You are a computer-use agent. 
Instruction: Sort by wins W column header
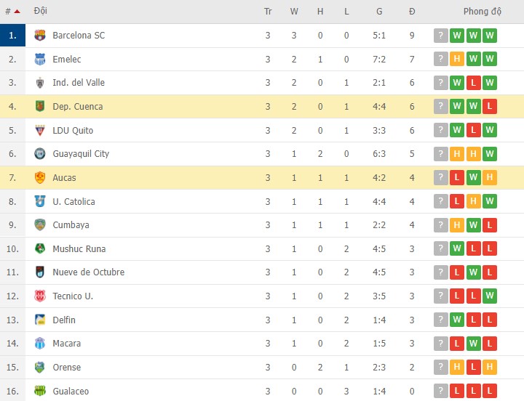[294, 12]
